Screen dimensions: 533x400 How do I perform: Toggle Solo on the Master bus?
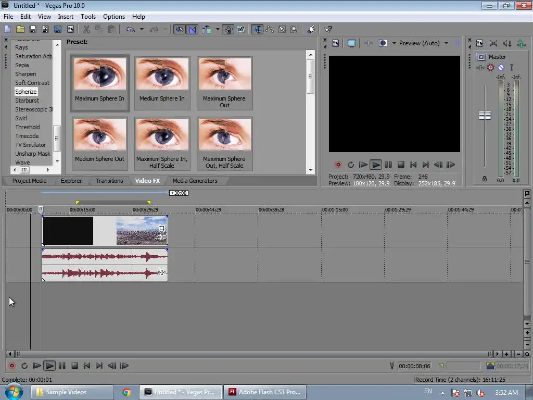click(511, 67)
